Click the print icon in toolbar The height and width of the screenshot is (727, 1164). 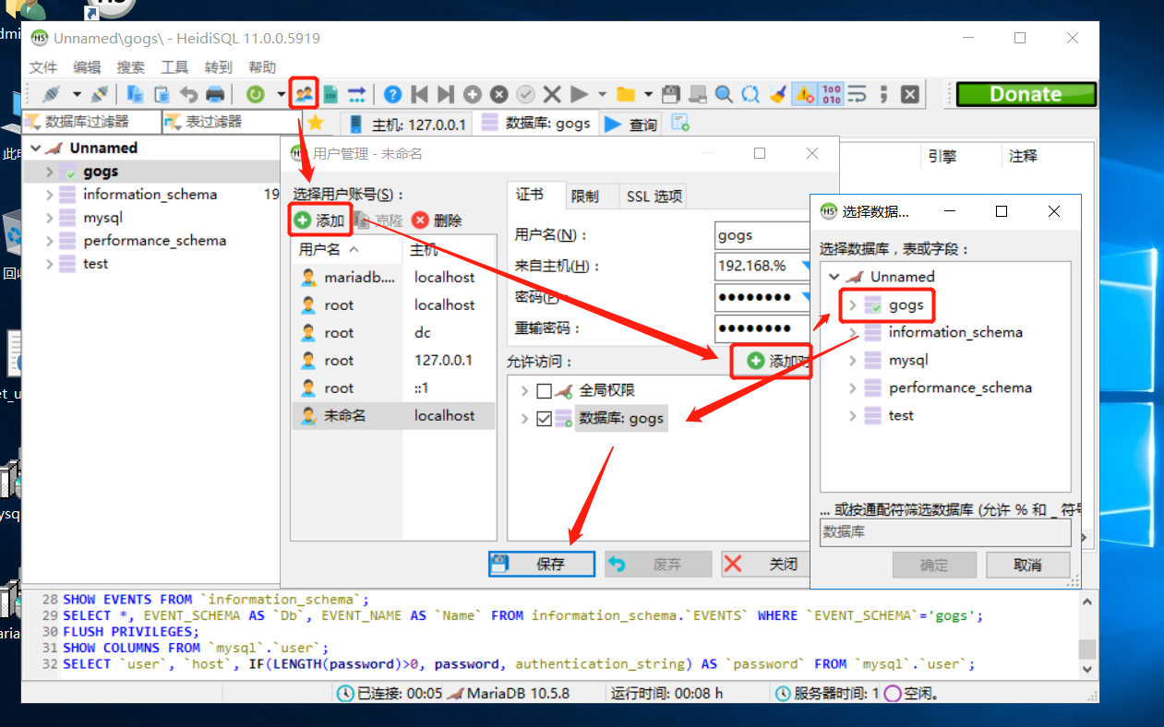point(215,93)
